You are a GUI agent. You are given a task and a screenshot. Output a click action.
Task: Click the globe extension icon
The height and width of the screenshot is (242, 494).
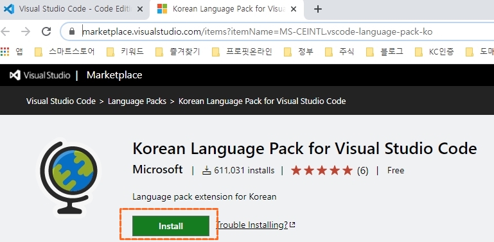(x=68, y=177)
